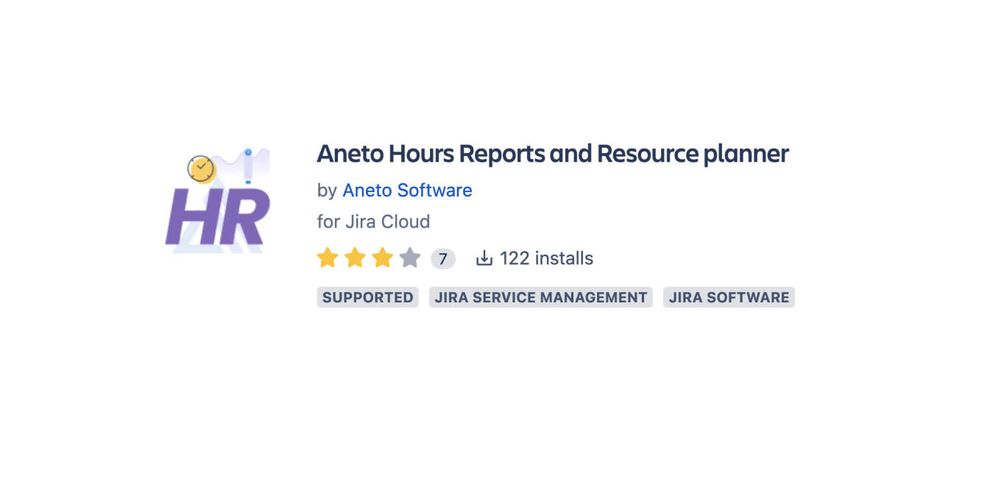Screen dimensions: 1007x493
Task: Click the HR app logo
Action: 218,201
